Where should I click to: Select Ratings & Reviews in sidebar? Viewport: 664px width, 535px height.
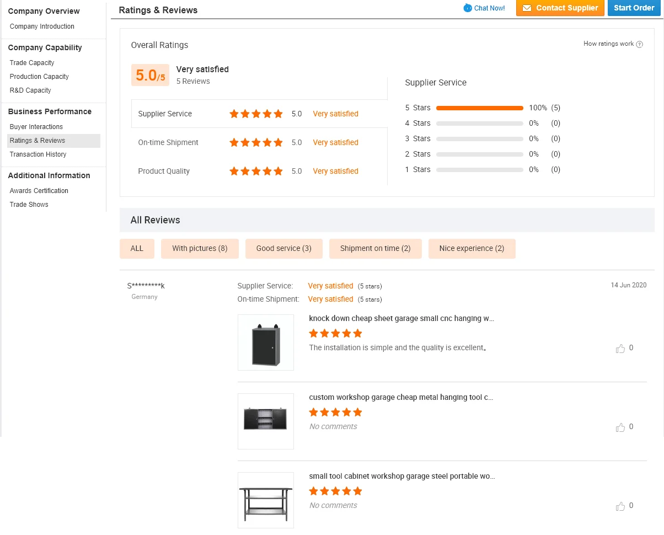click(53, 141)
